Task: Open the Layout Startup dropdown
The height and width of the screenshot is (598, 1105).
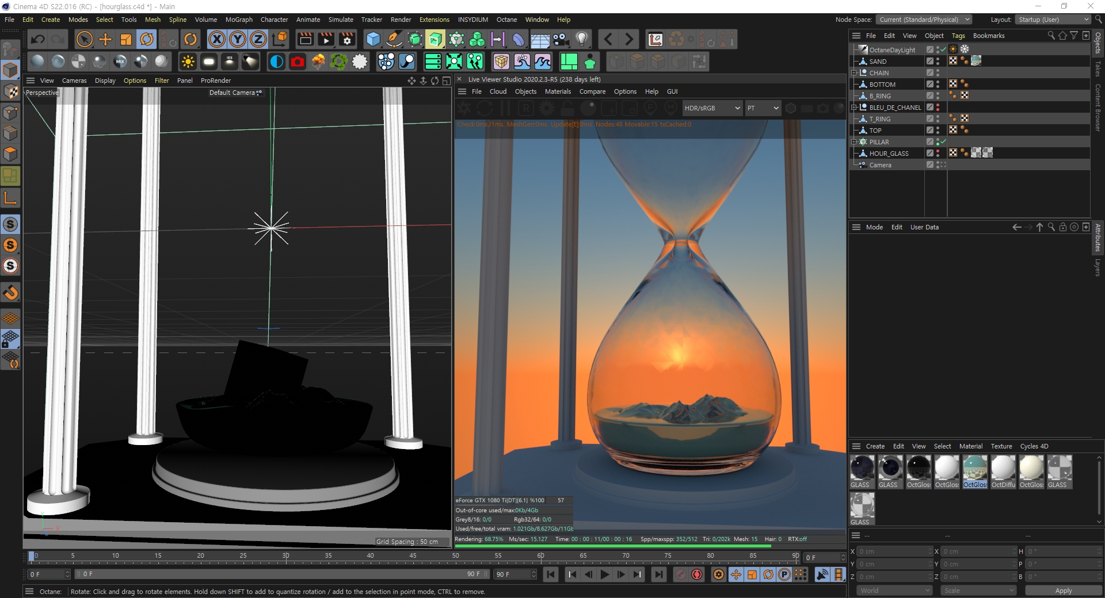Action: pos(1053,20)
